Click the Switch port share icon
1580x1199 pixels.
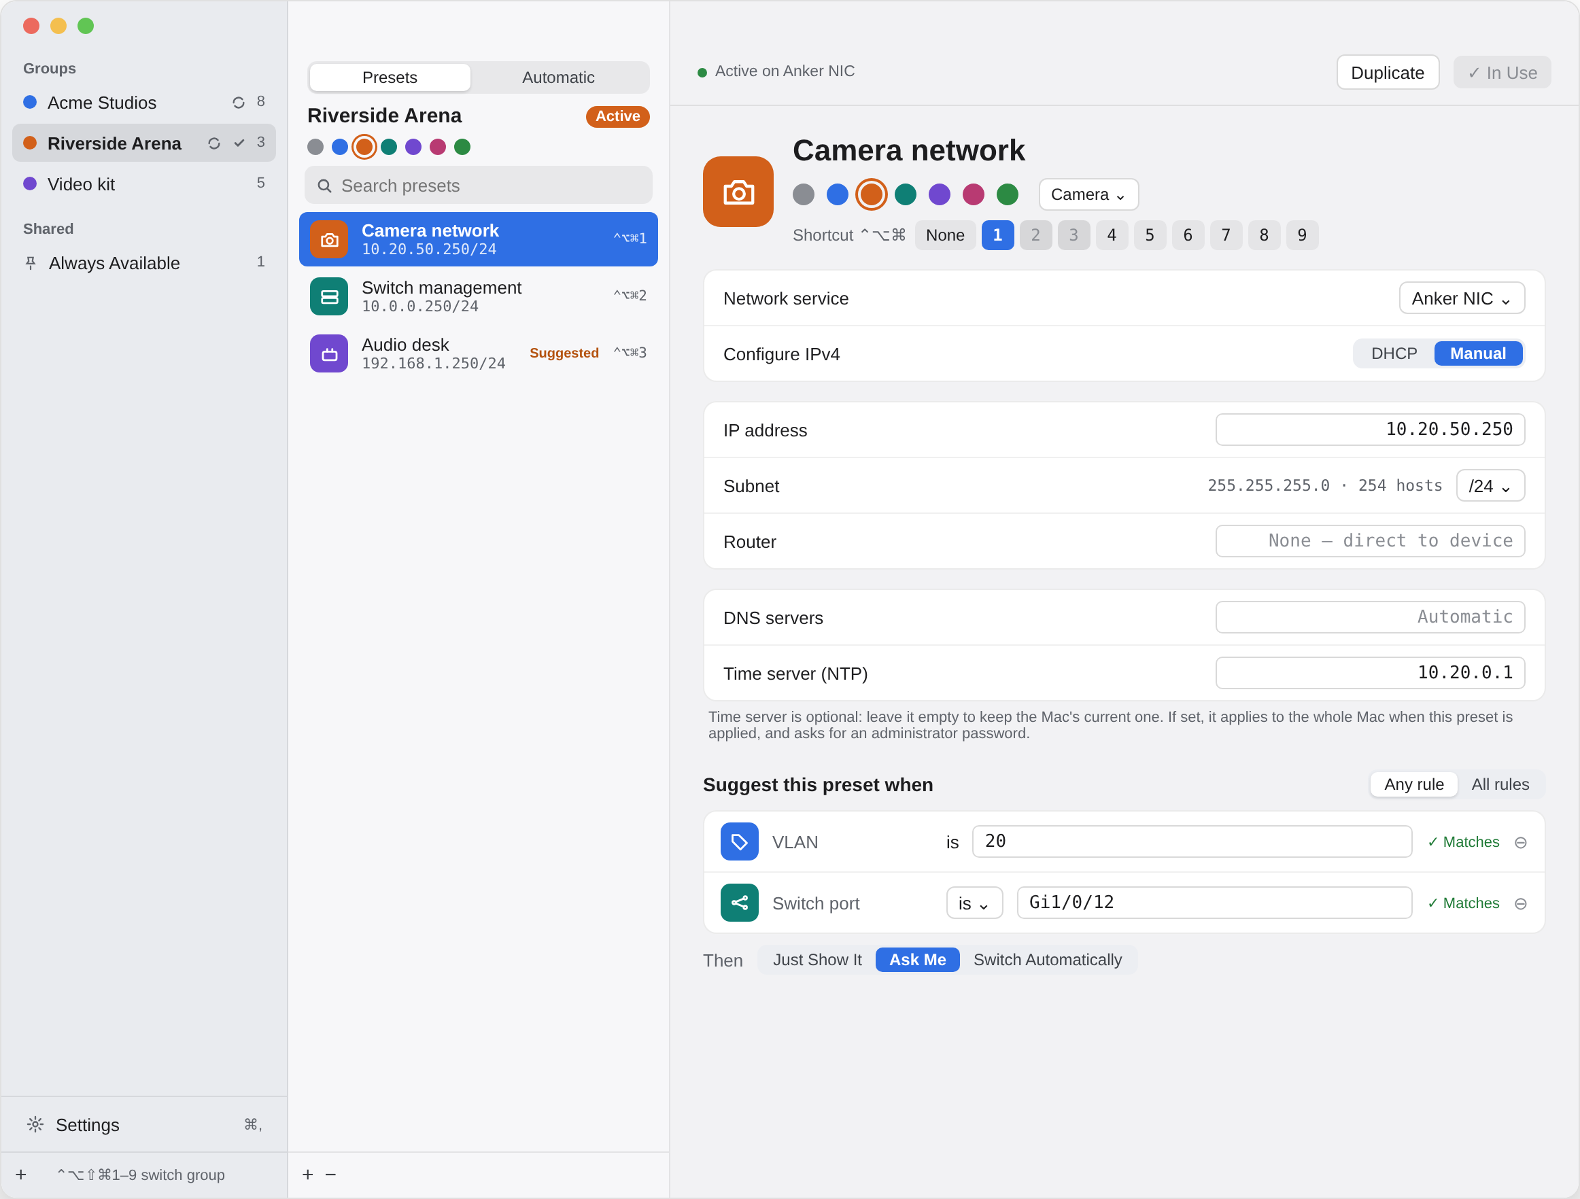(x=739, y=903)
